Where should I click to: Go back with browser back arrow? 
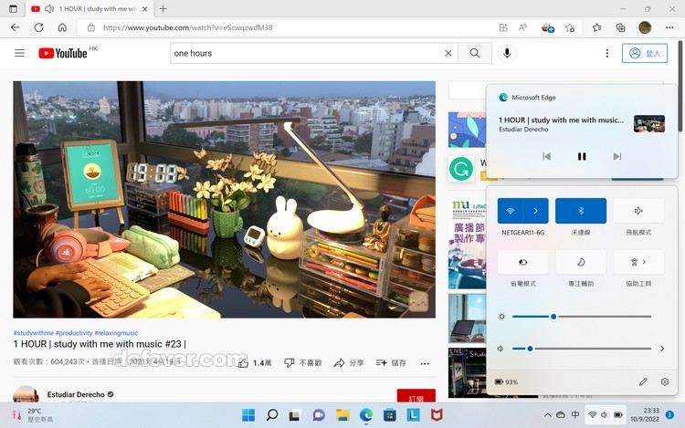tap(16, 27)
